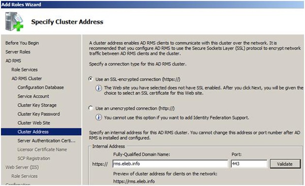305x186 pixels.
Task: Open the Service Account step
Action: [33, 97]
